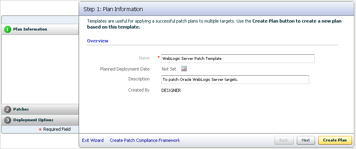The image size is (356, 149).
Task: Open the Planned Deployment Date calendar picker
Action: (x=184, y=69)
